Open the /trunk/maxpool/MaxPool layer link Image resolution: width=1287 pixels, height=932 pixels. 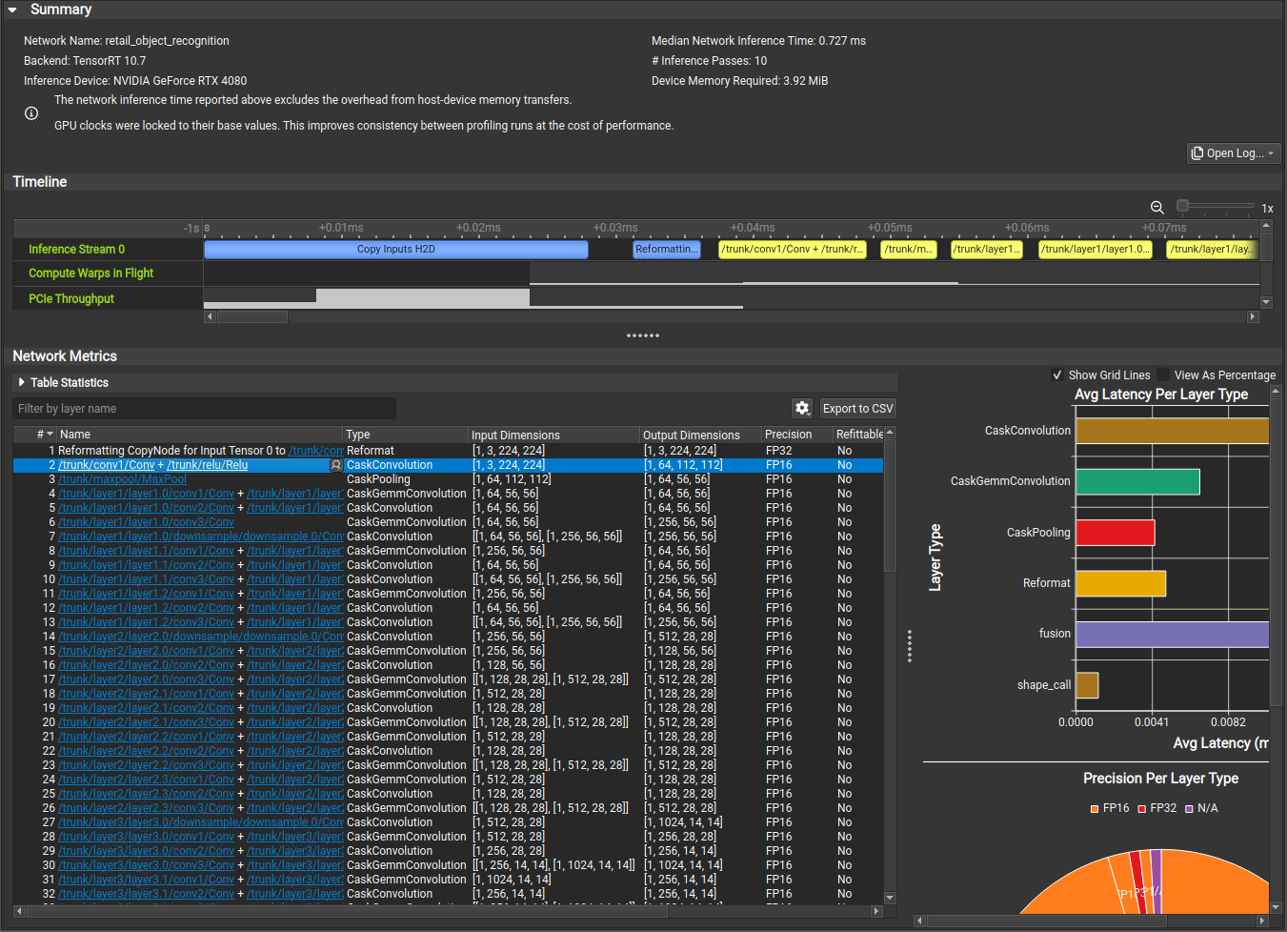(122, 479)
